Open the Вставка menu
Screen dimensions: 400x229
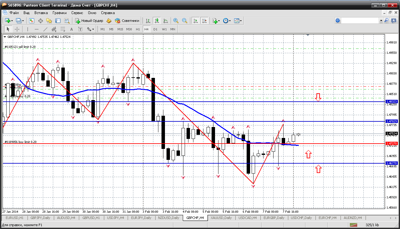coord(41,13)
